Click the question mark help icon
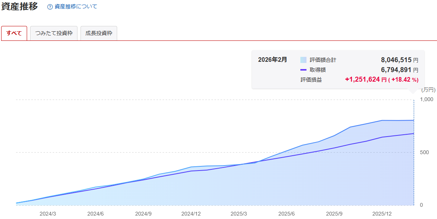 (50, 7)
